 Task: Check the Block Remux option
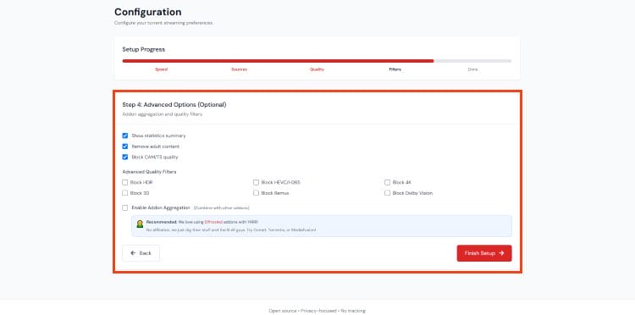coord(256,193)
